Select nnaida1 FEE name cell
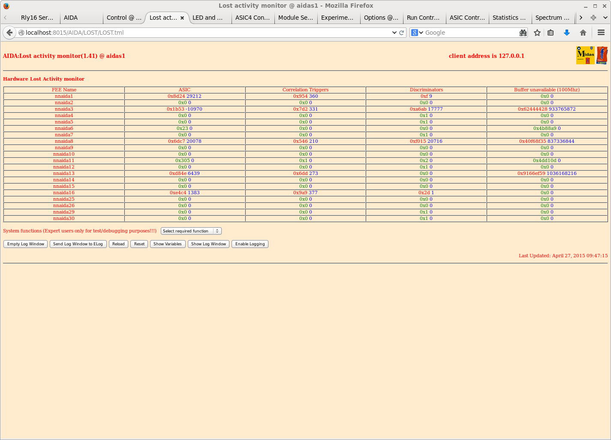 (64, 96)
